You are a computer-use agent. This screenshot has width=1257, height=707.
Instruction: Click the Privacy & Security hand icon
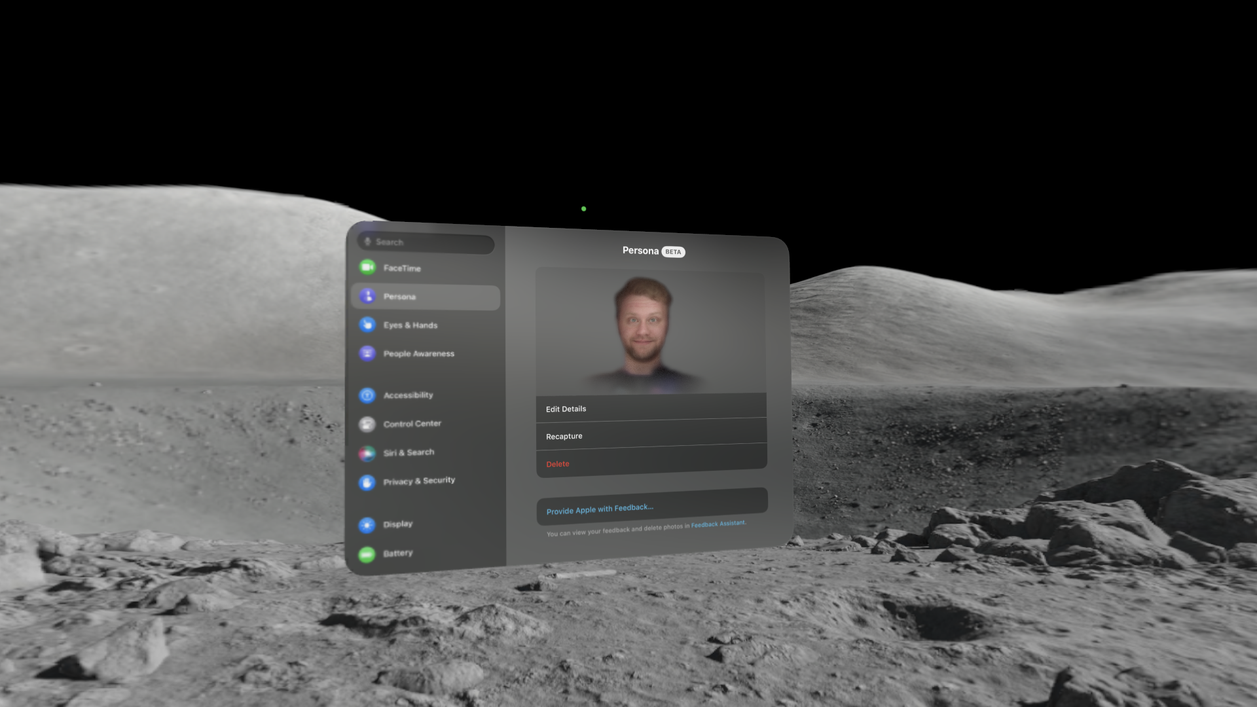tap(367, 482)
